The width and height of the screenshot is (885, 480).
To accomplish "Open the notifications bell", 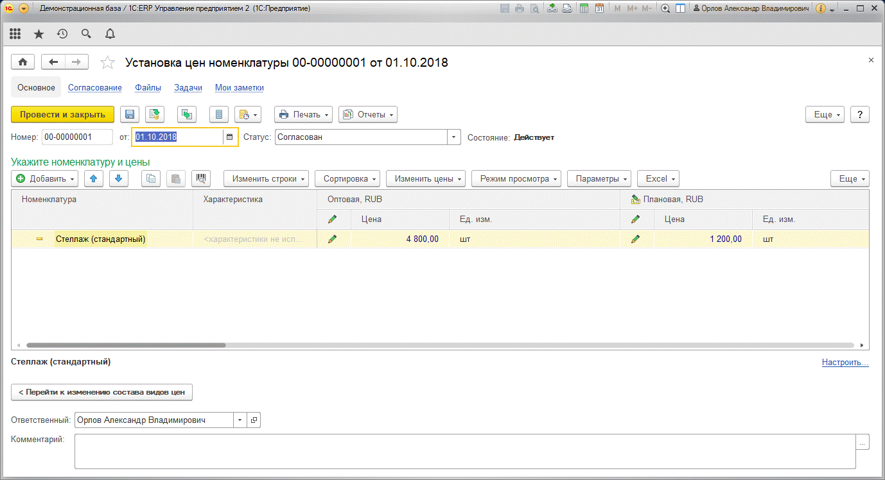I will click(110, 34).
